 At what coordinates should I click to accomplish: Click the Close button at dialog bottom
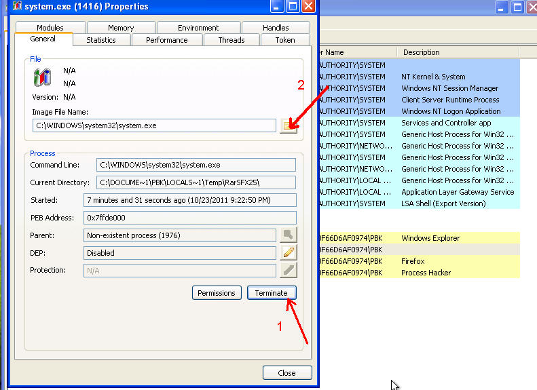[287, 373]
